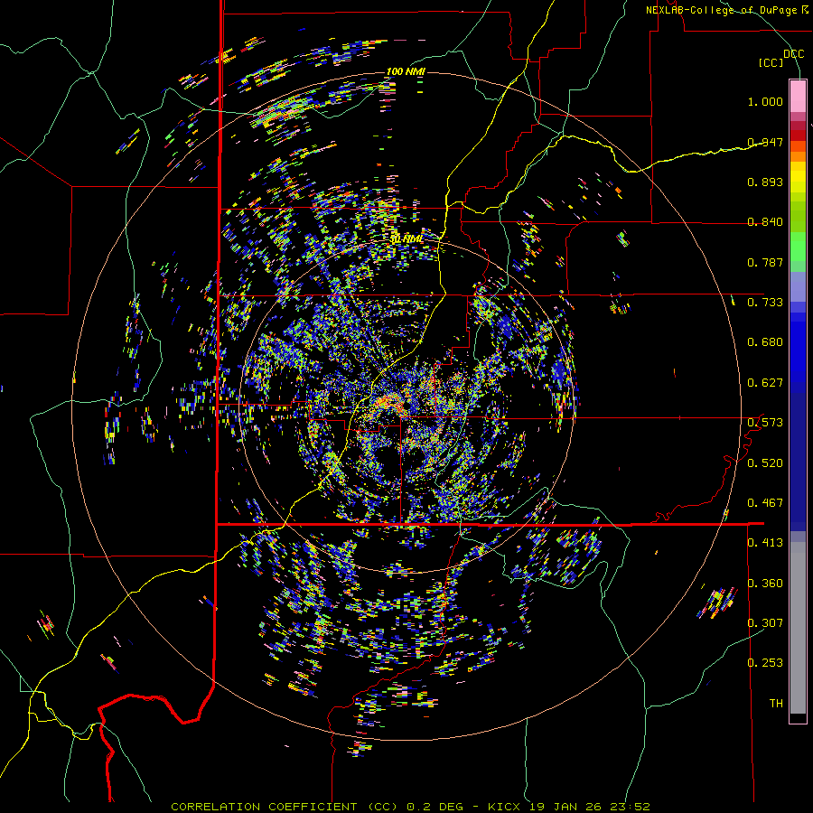Select the 0.733 legend value
Screen dimensions: 813x813
click(x=765, y=303)
